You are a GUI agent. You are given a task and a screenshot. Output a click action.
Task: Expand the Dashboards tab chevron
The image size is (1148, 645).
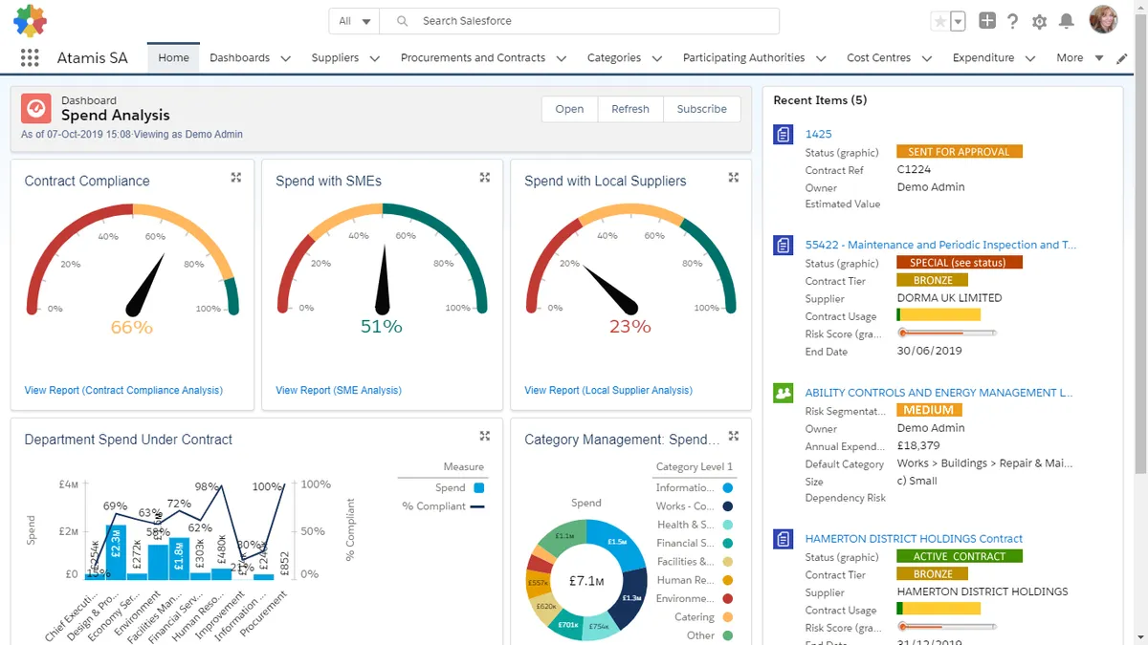tap(285, 58)
